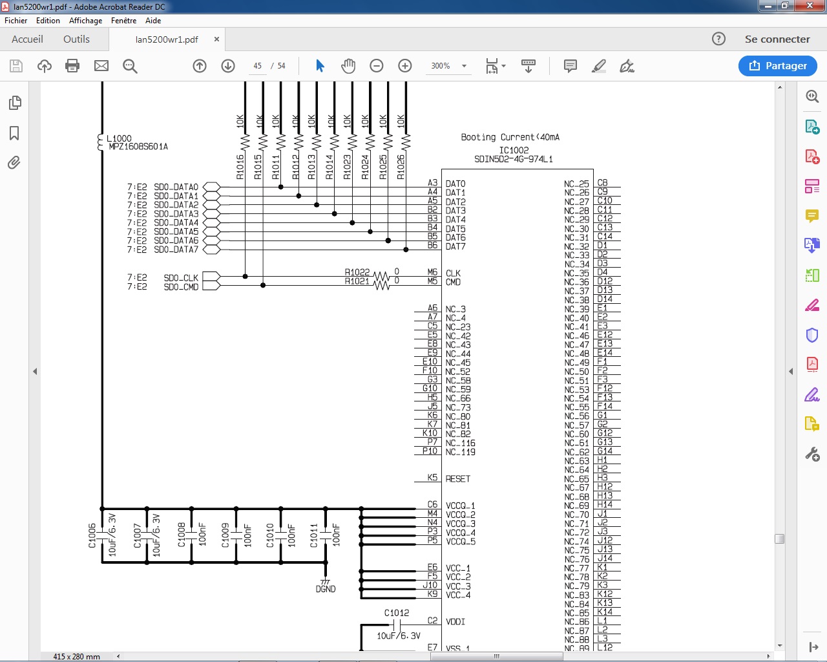
Task: Collapse the right tools pane arrow
Action: click(x=791, y=372)
